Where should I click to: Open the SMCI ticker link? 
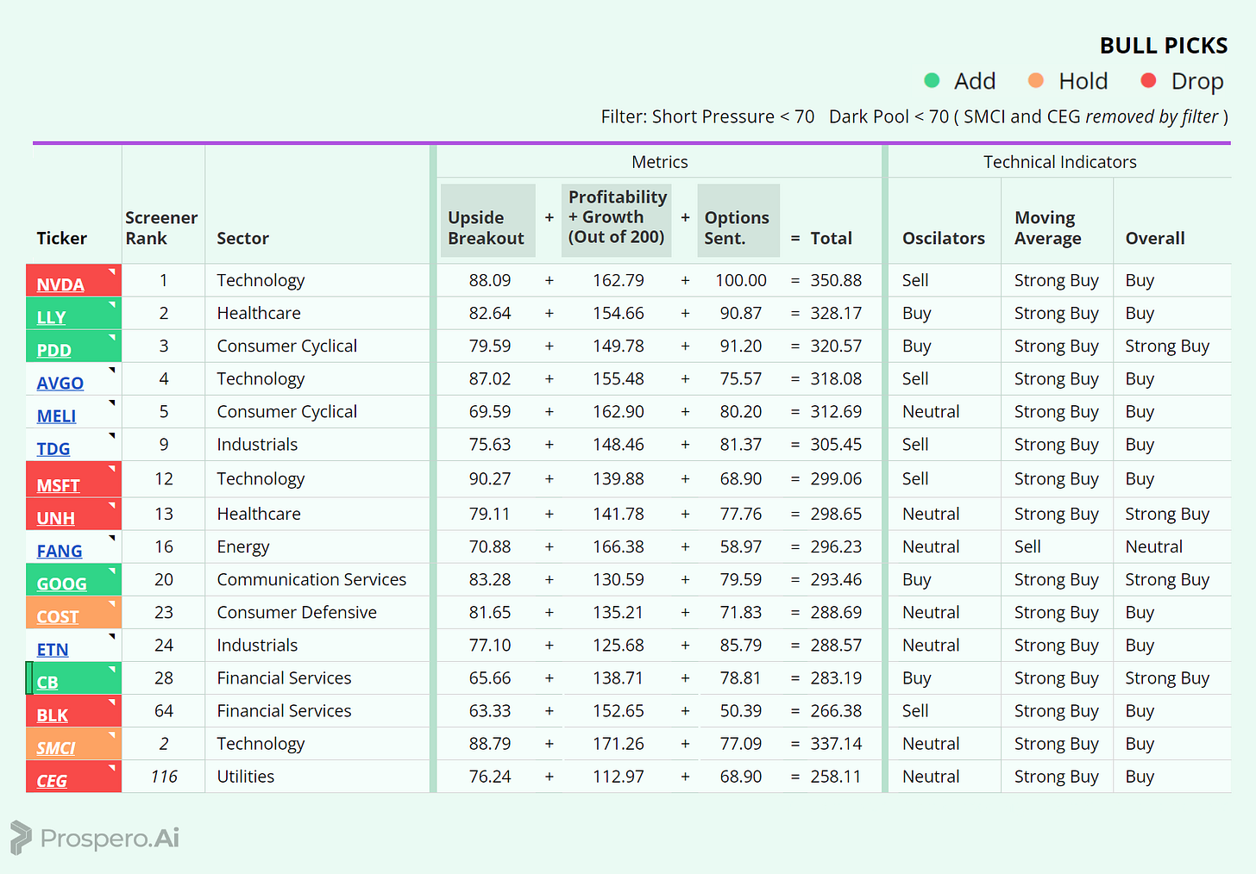pos(56,747)
